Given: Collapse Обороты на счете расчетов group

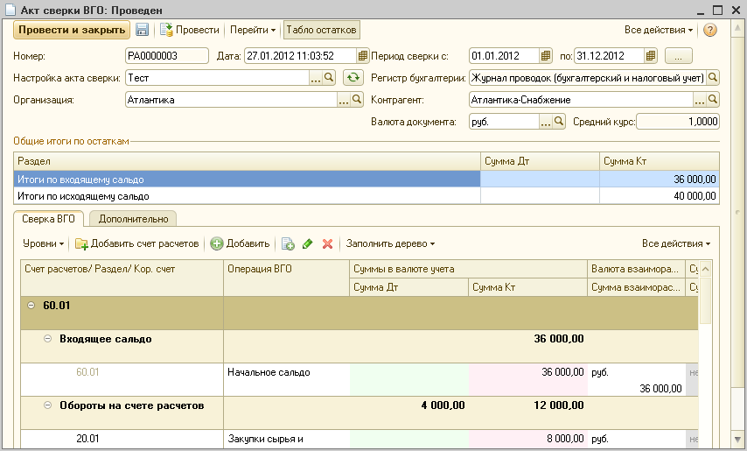Looking at the screenshot, I should [x=48, y=405].
